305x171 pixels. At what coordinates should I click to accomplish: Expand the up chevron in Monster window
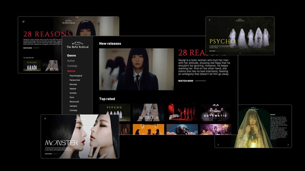80,156
